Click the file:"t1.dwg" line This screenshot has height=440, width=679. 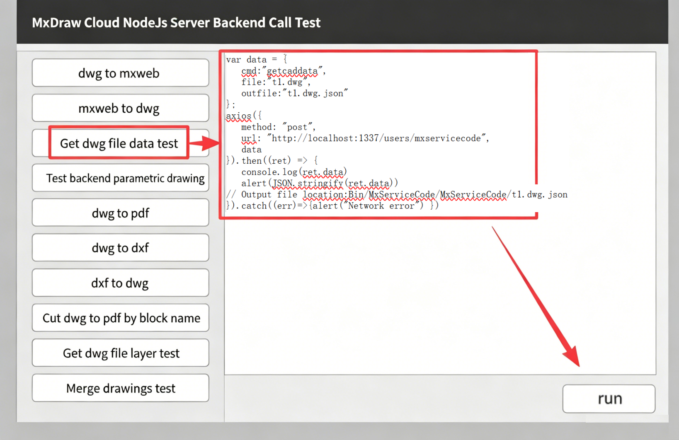276,82
